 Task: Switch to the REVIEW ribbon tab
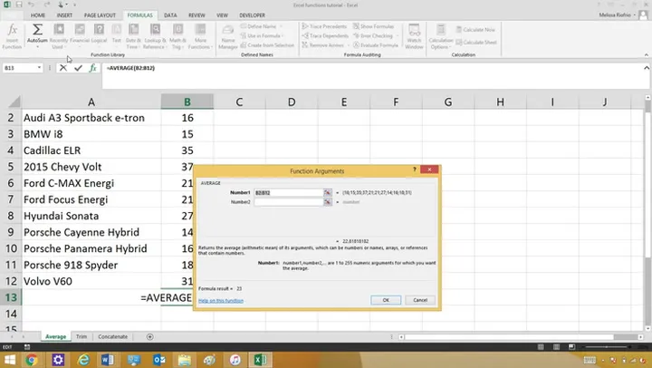pyautogui.click(x=197, y=15)
